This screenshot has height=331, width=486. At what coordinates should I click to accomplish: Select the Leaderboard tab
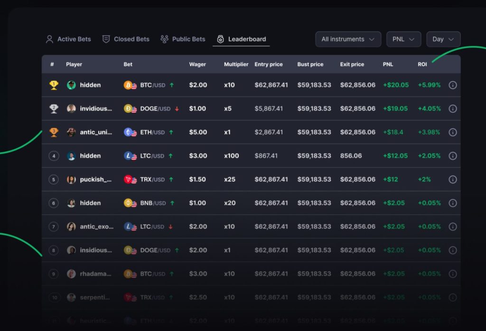pos(242,39)
